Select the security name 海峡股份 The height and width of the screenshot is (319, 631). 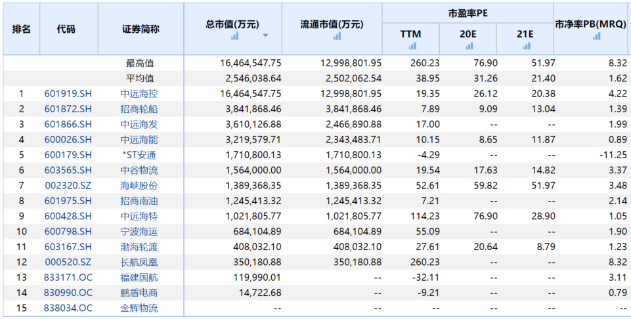tap(139, 186)
